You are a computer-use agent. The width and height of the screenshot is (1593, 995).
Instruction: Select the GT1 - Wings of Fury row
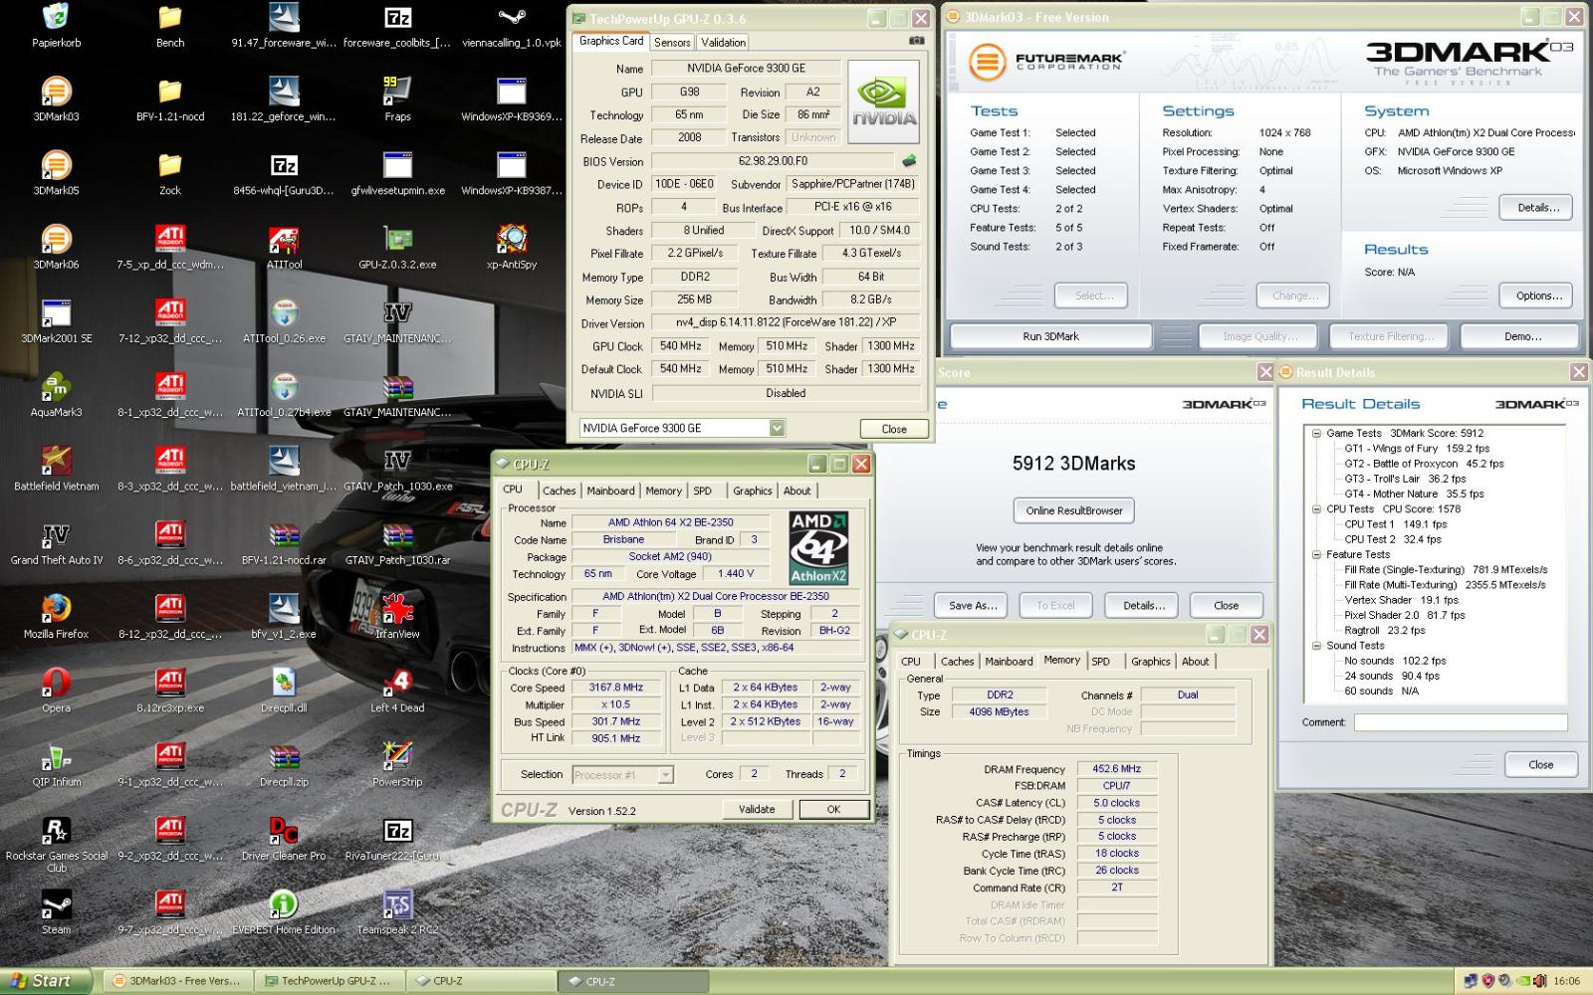[1417, 449]
